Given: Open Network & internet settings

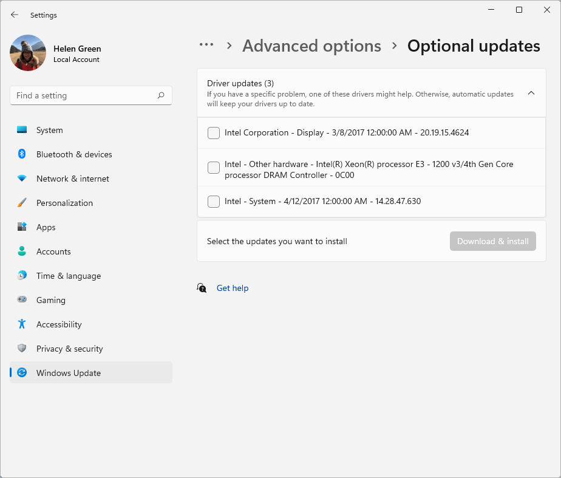Looking at the screenshot, I should [72, 179].
